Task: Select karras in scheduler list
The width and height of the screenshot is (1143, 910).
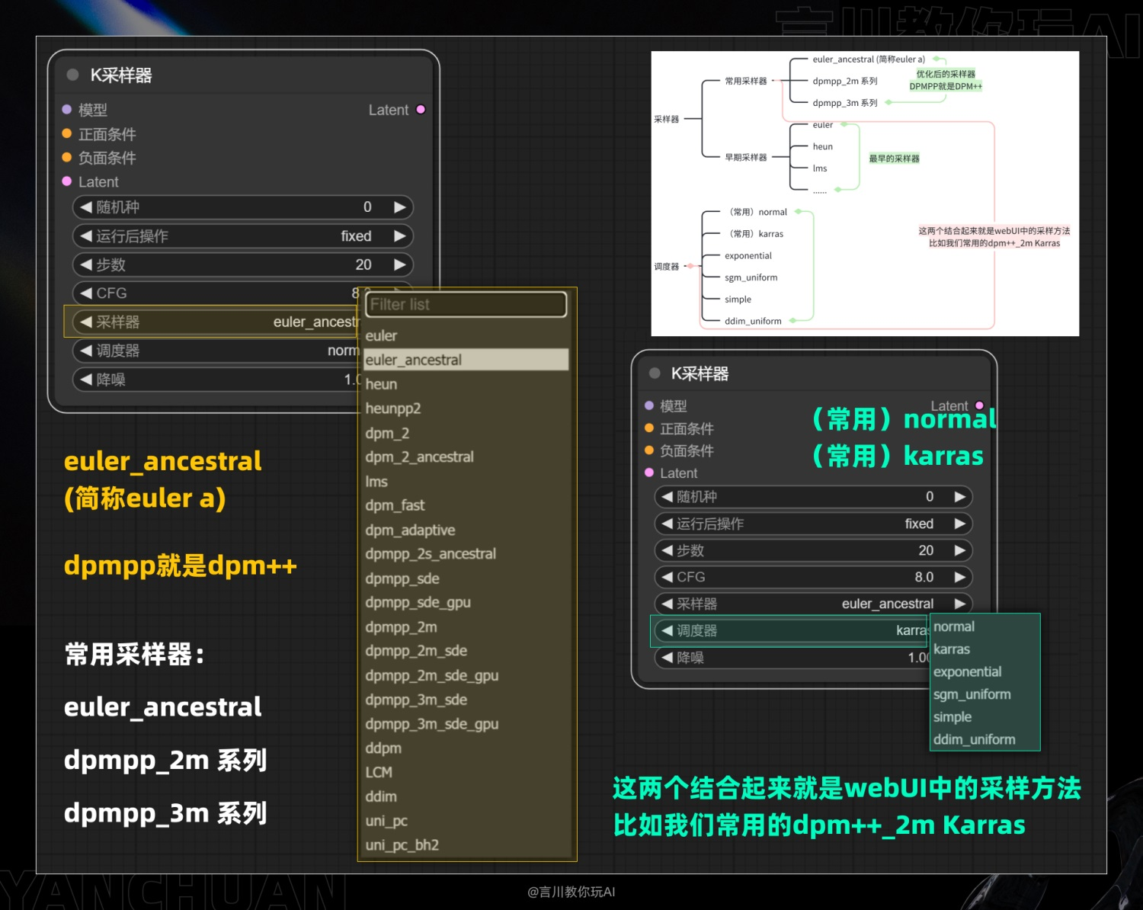Action: tap(985, 649)
